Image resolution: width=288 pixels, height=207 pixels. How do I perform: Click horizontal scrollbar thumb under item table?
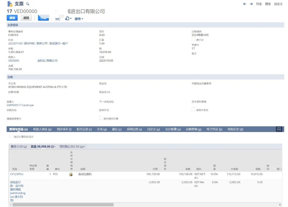63,205
